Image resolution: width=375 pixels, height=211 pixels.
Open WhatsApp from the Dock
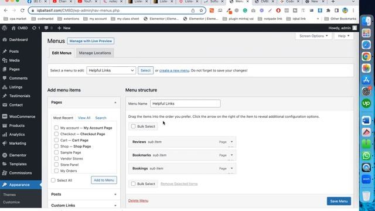click(366, 156)
